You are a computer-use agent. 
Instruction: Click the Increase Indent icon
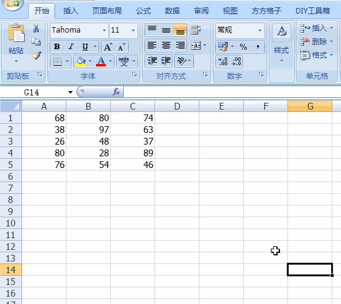pyautogui.click(x=166, y=61)
